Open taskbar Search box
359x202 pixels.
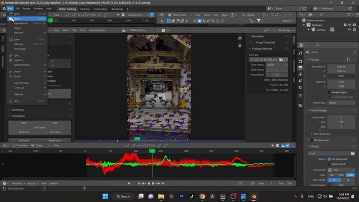coord(123,196)
